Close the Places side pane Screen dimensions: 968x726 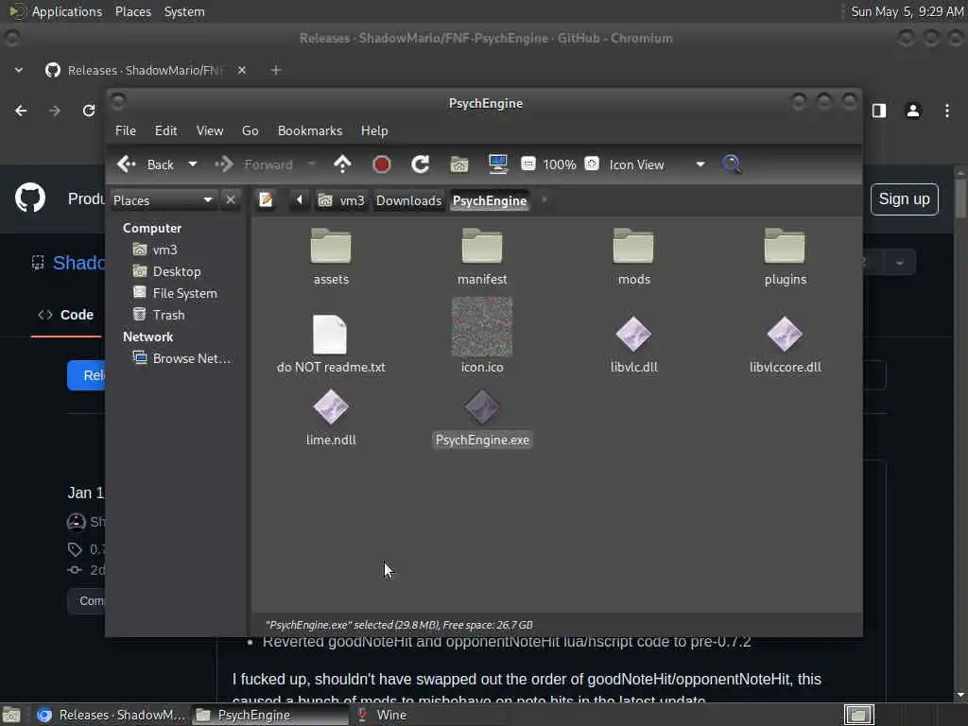pos(231,200)
